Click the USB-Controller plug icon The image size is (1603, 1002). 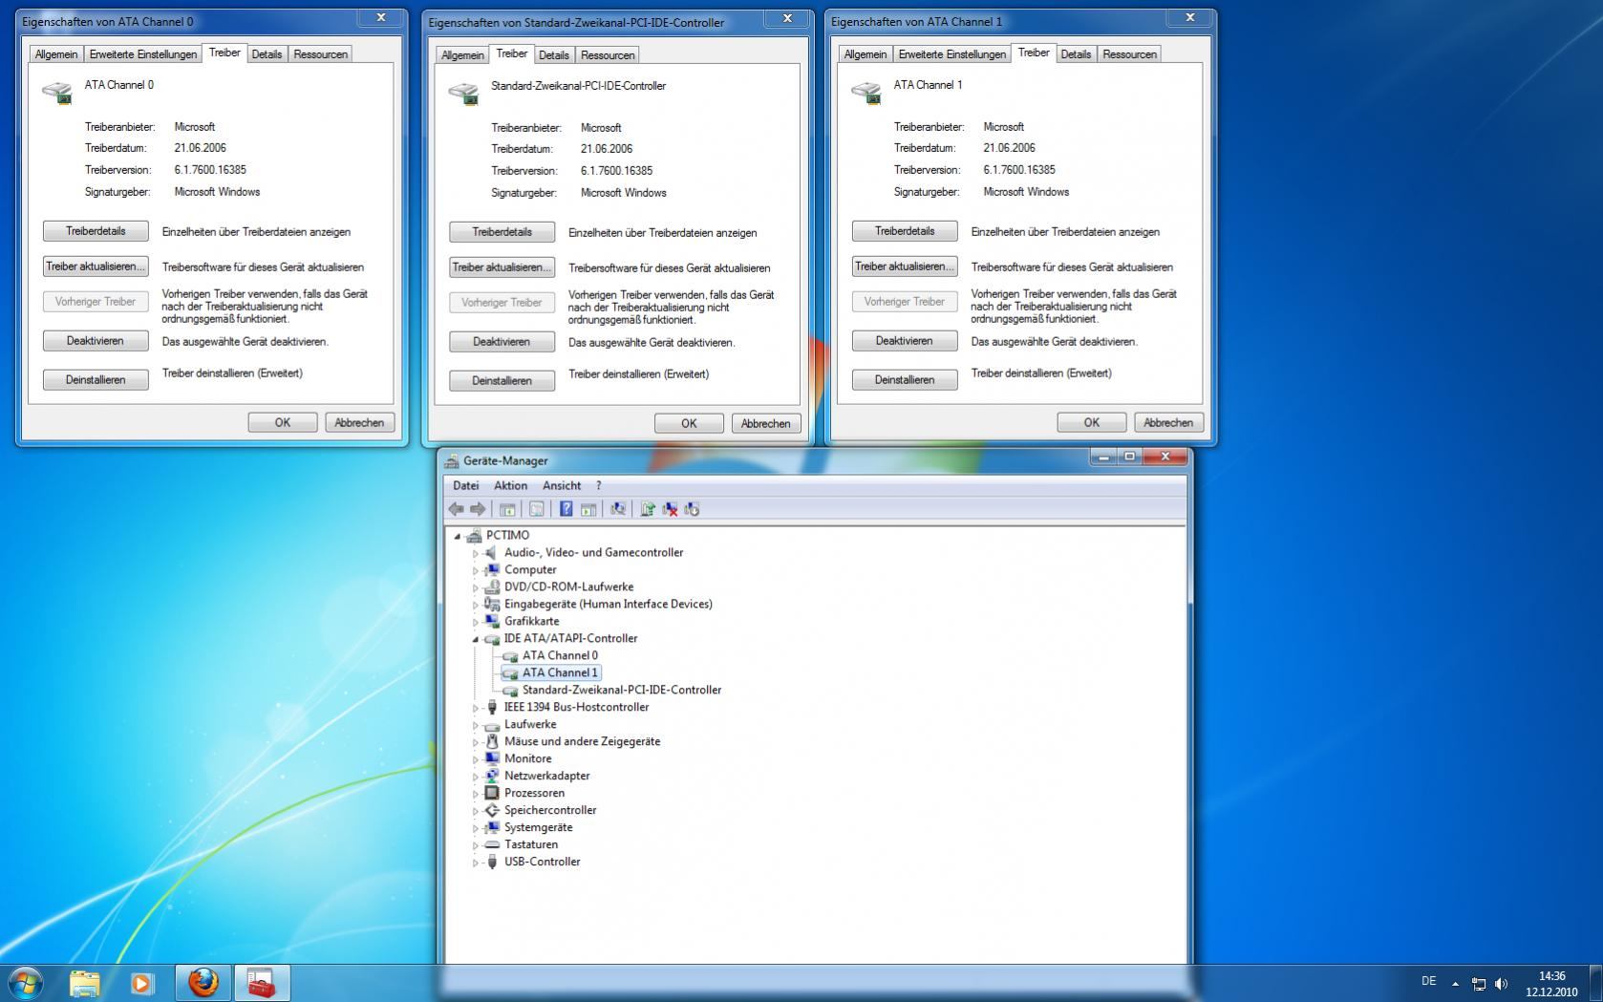tap(492, 862)
